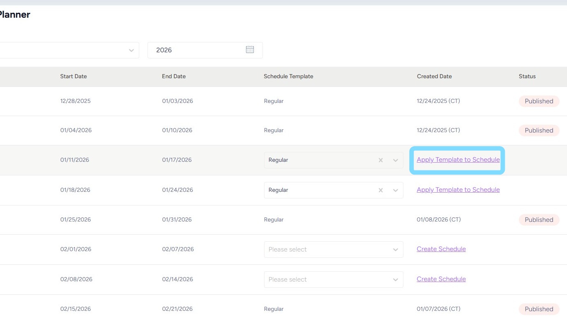Apply Template to Schedule for 01/11/2026 week
Viewport: 567px width, 317px height.
coord(458,160)
